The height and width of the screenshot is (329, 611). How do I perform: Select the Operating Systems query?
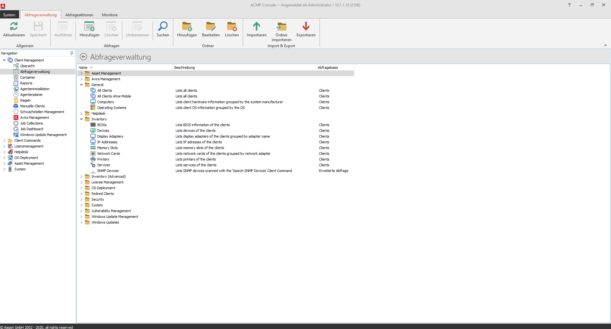click(x=112, y=108)
